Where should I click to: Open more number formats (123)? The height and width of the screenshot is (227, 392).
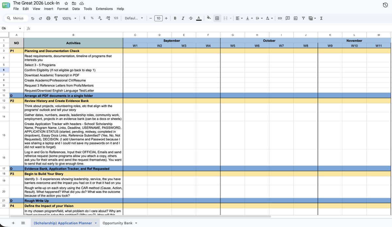tap(116, 18)
